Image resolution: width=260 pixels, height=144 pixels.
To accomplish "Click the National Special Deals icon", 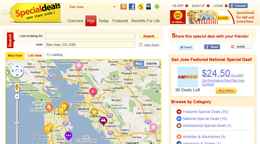I will [x=179, y=119].
